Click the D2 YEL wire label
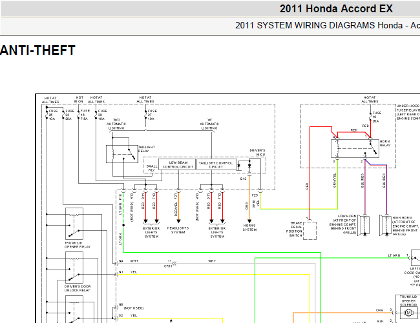 (128, 315)
